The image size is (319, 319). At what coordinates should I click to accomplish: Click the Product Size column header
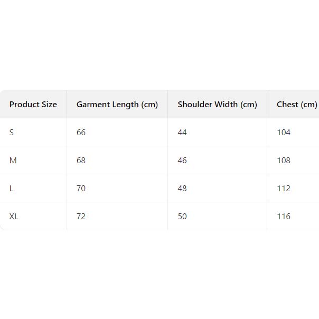[x=33, y=105]
